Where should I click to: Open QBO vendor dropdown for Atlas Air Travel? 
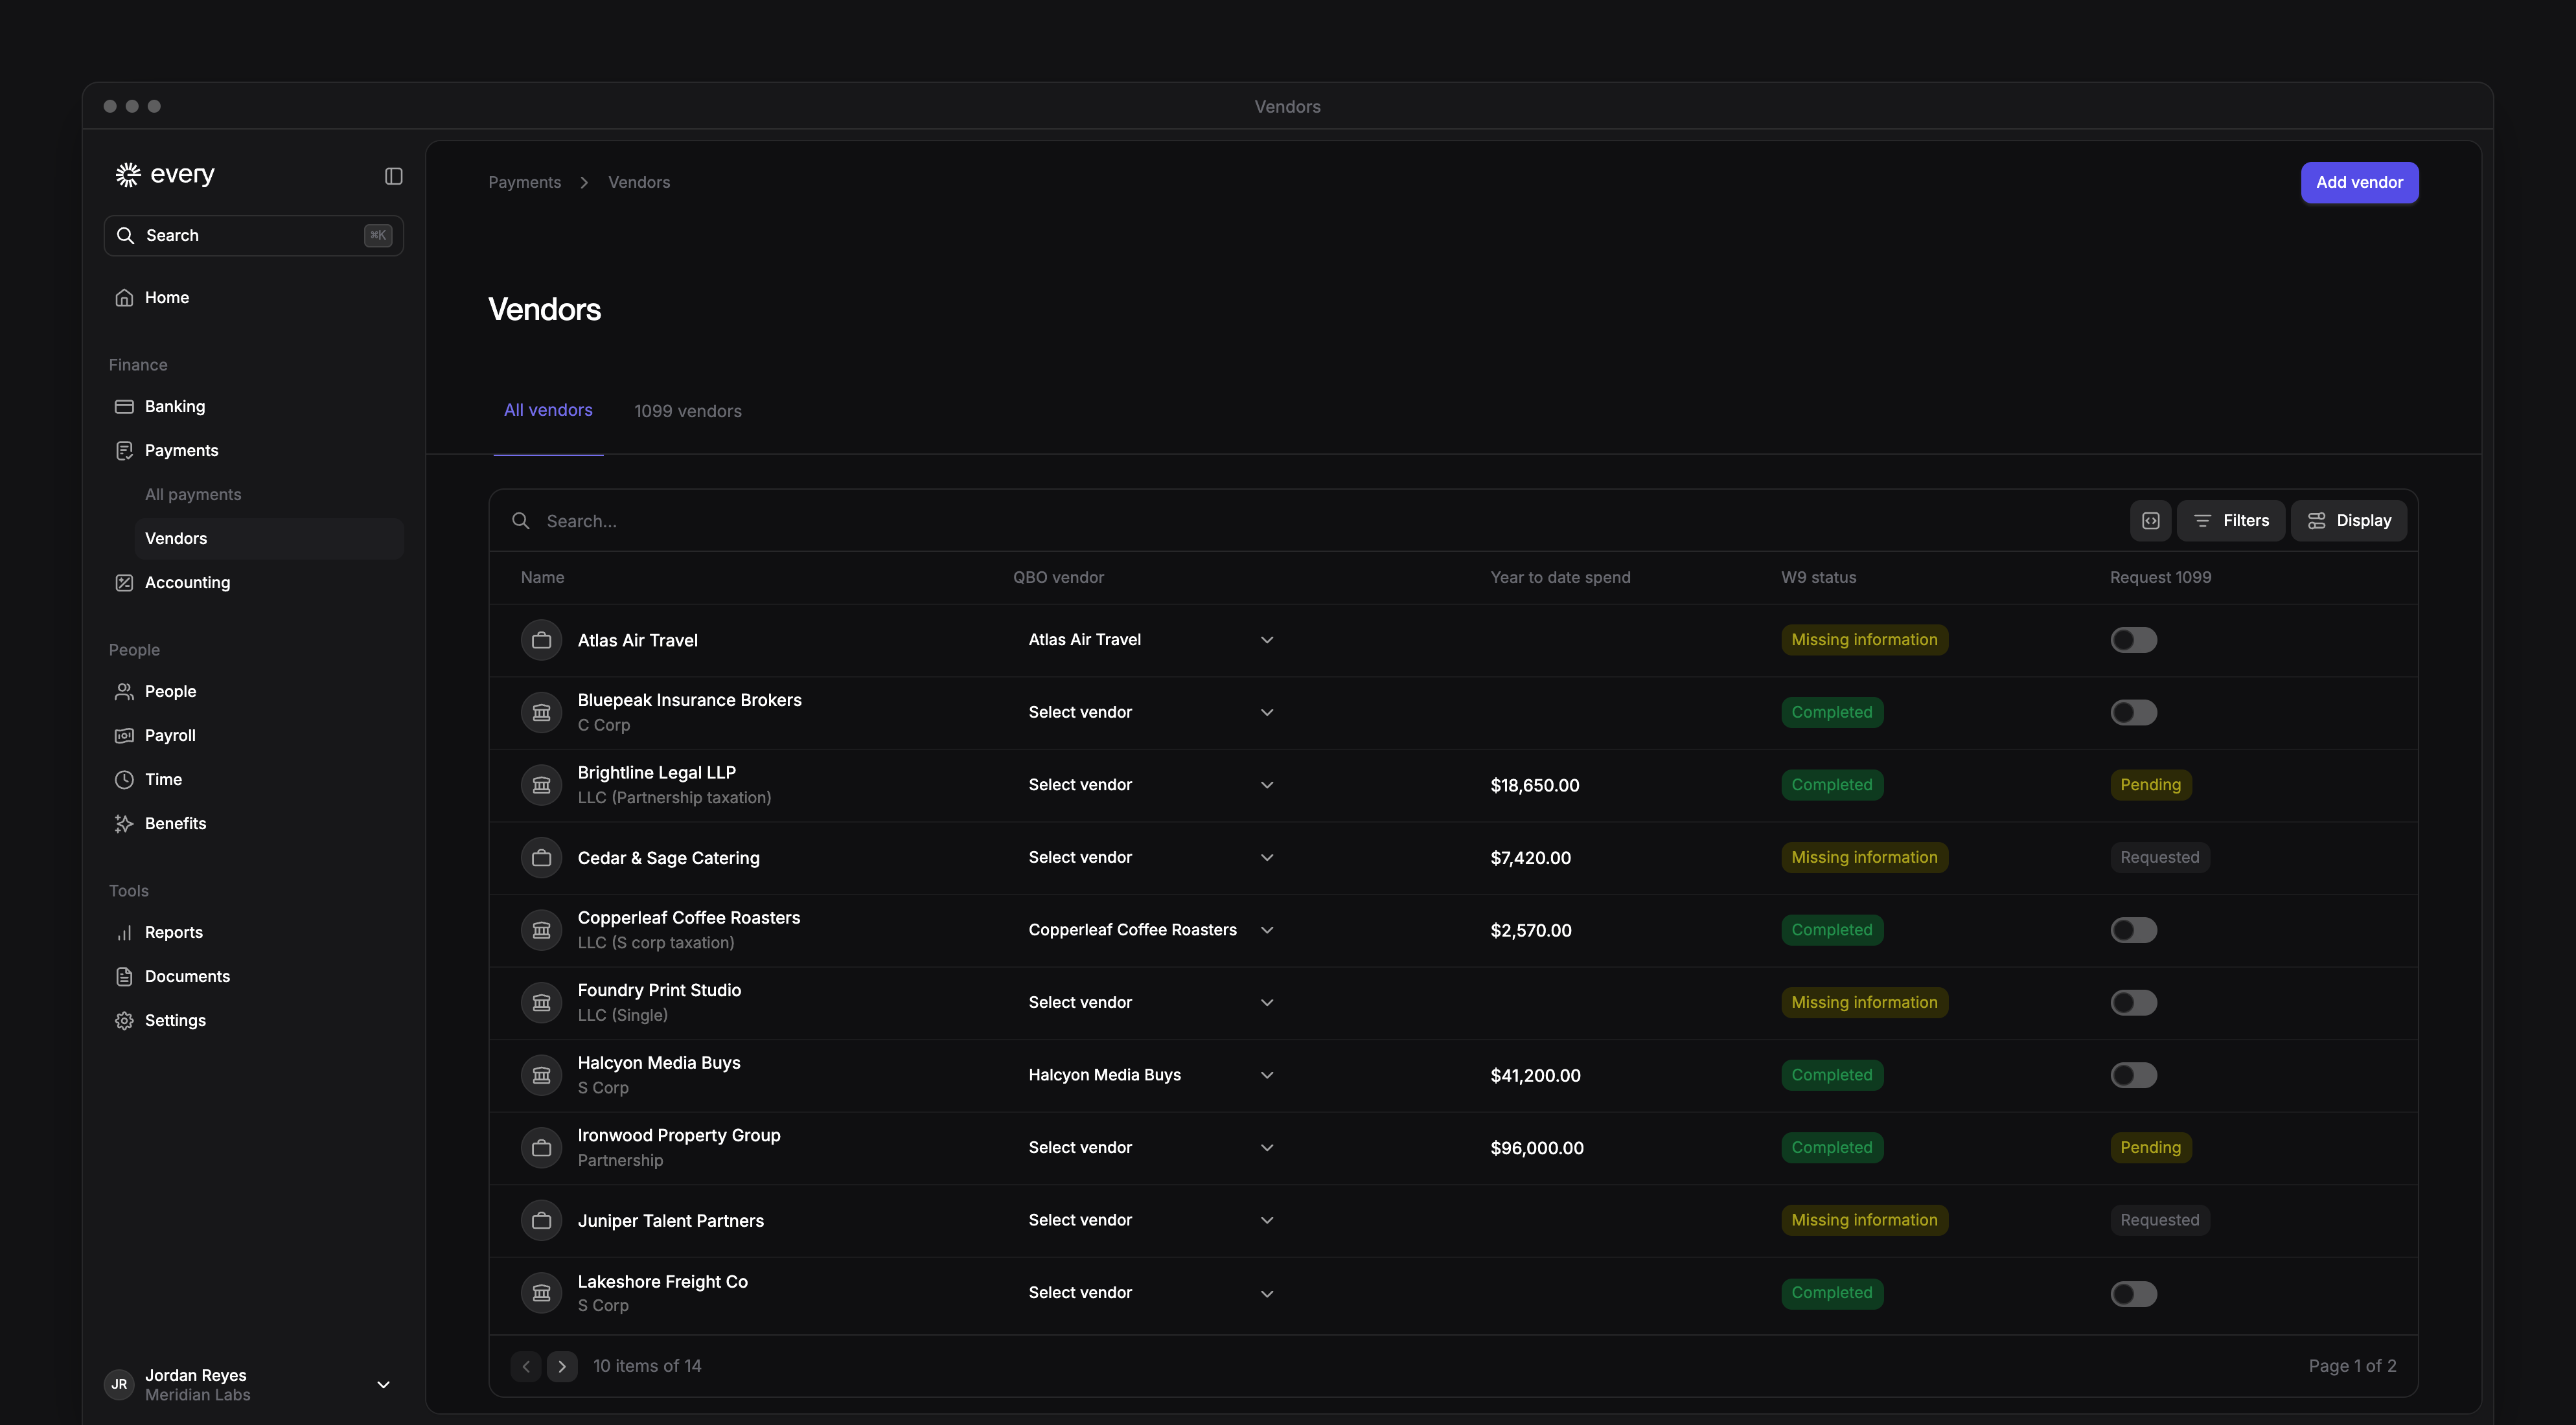(1151, 640)
